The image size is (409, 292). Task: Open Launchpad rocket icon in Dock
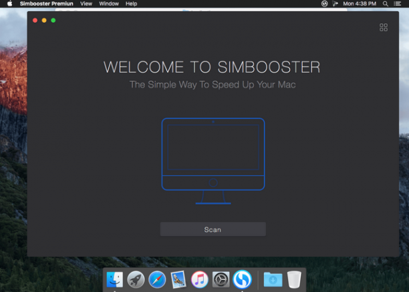(136, 279)
